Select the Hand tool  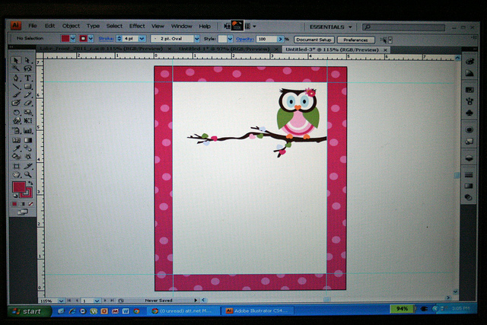[x=16, y=174]
